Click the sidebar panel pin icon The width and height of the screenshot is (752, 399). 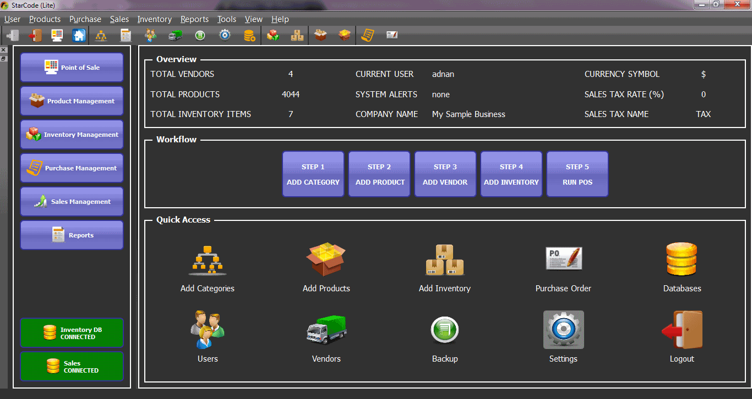coord(3,58)
